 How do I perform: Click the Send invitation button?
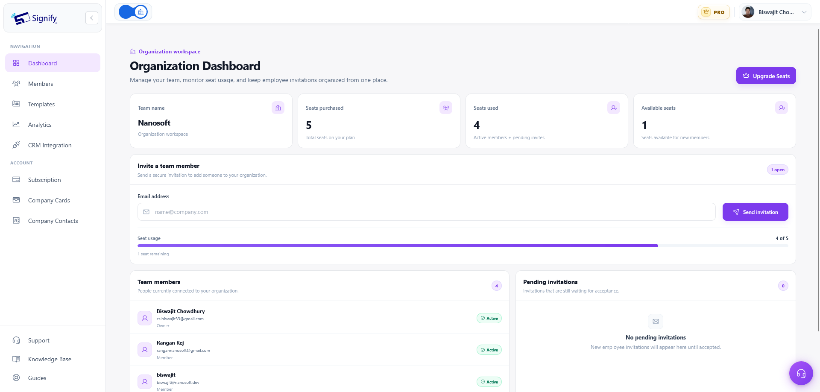[755, 212]
